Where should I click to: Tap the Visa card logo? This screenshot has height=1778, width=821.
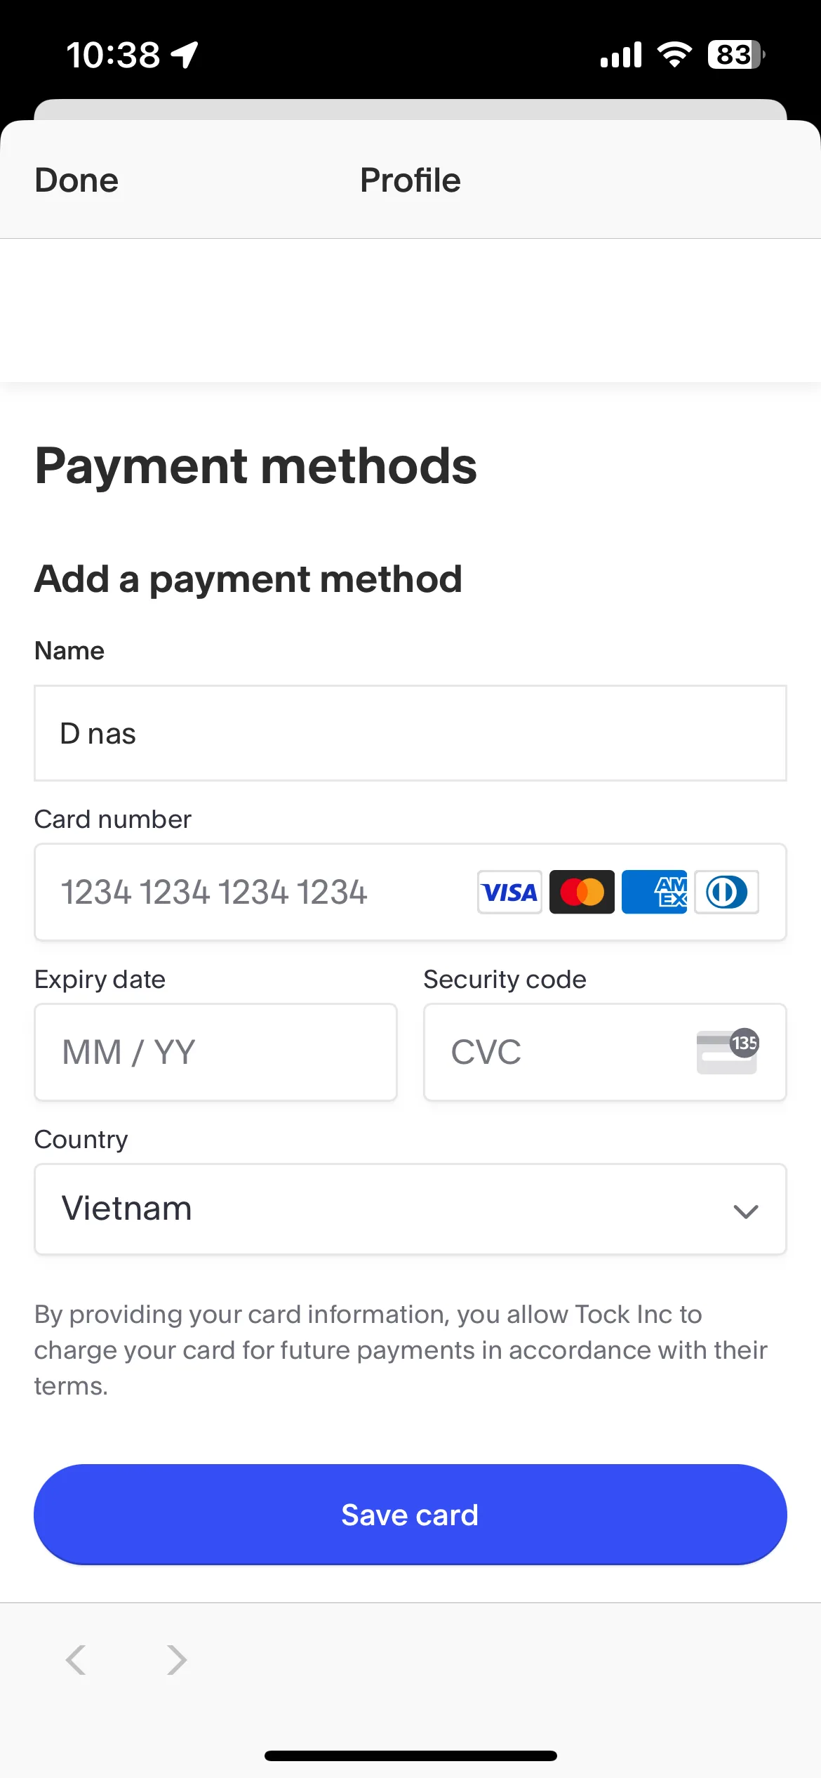[x=509, y=892]
